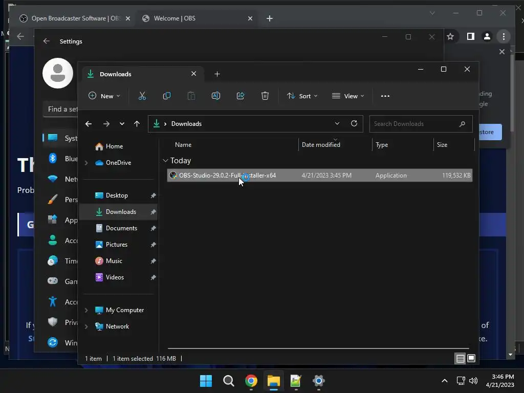The image size is (524, 393).
Task: Go back using Explorer's back arrow
Action: [x=89, y=124]
